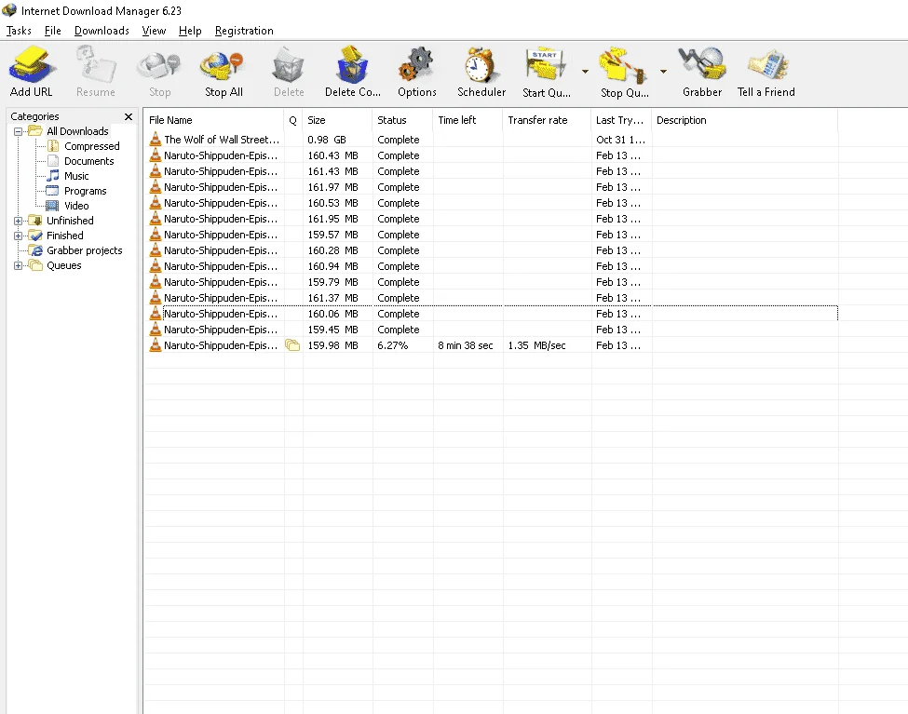Expand the Unfinished category node
Image resolution: width=908 pixels, height=714 pixels.
18,221
